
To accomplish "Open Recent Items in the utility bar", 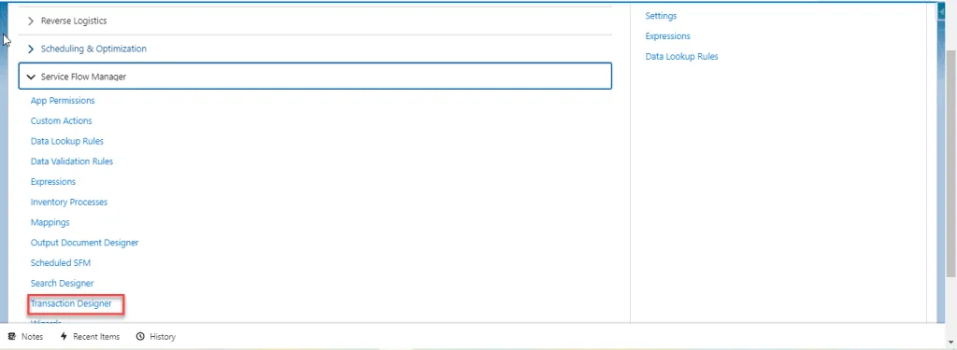I will pos(90,337).
